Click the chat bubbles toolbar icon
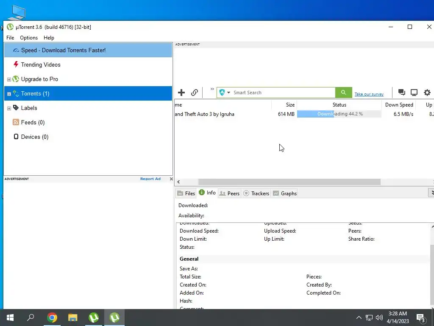The image size is (434, 326). pos(401,92)
